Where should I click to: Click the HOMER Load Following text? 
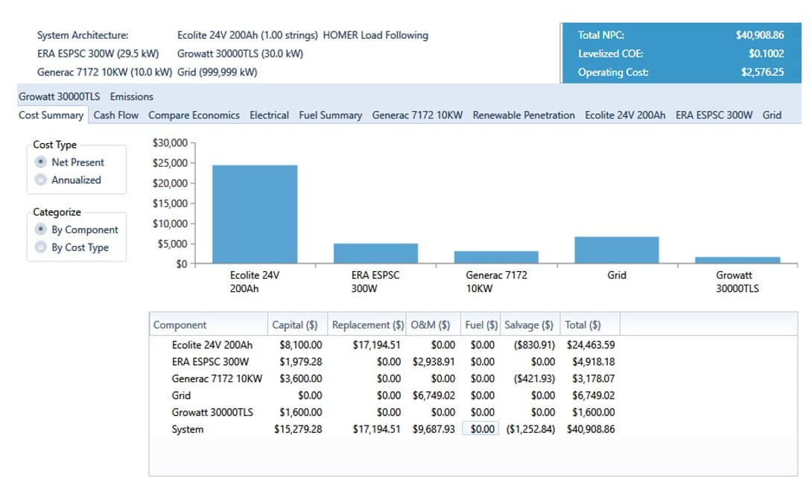pyautogui.click(x=375, y=35)
